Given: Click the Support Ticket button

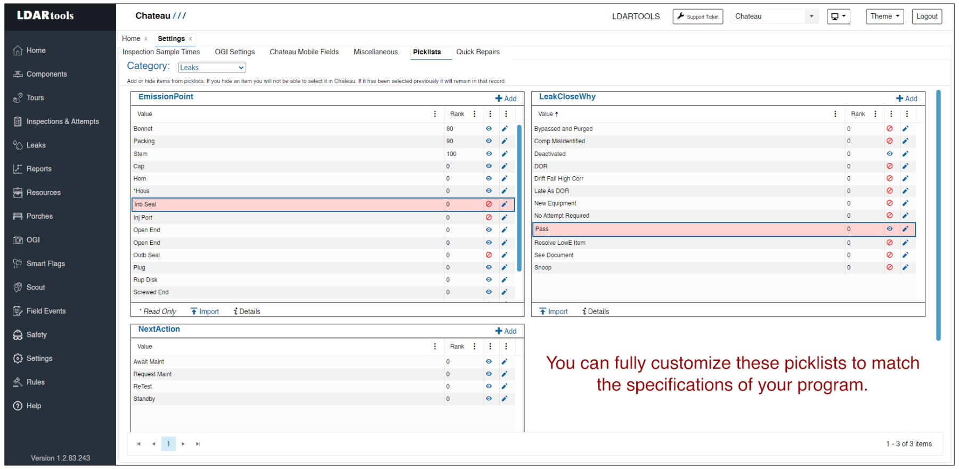Looking at the screenshot, I should coord(697,17).
